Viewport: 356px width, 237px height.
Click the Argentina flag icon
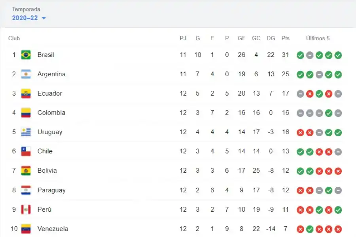click(26, 74)
